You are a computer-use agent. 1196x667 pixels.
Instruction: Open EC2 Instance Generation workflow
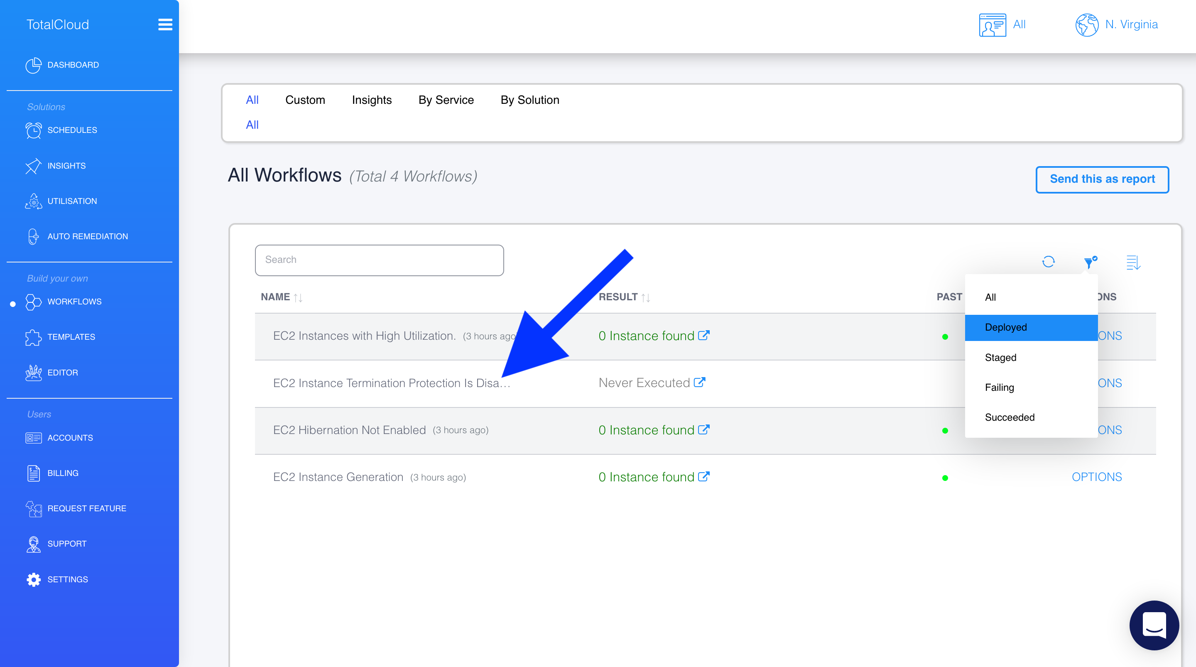click(338, 477)
